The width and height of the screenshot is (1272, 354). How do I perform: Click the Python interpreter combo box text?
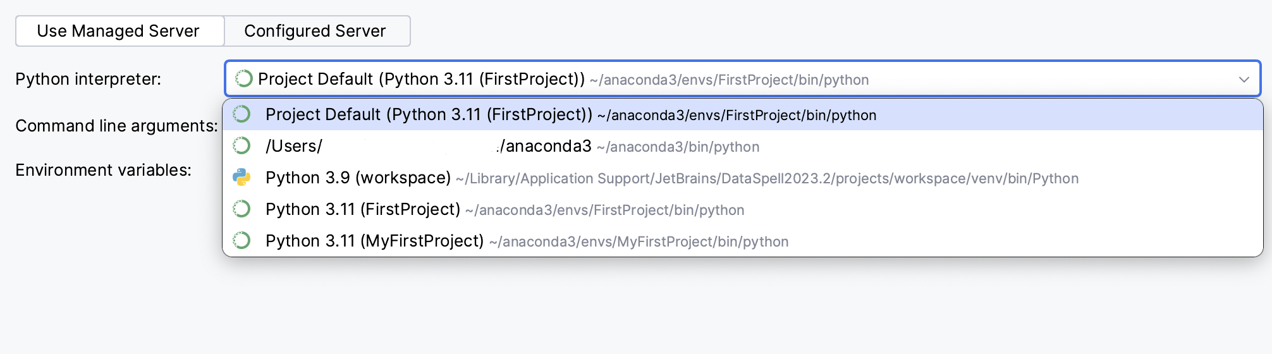coord(421,79)
